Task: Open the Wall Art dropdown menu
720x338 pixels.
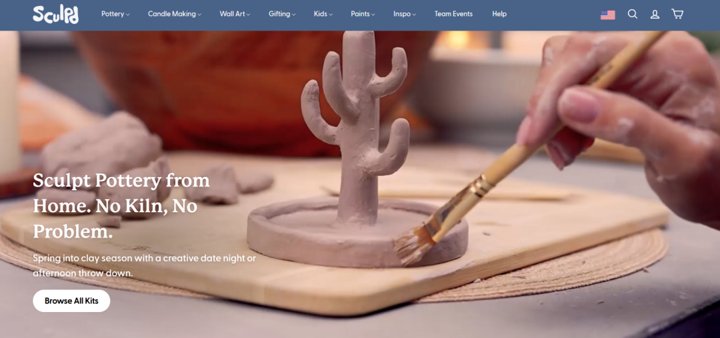Action: 235,14
